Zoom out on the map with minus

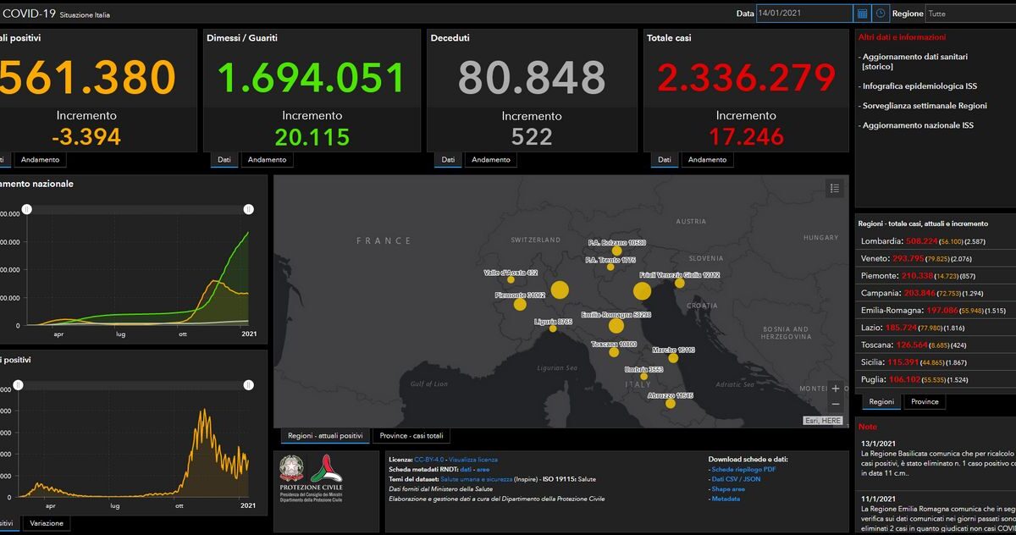[x=836, y=405]
